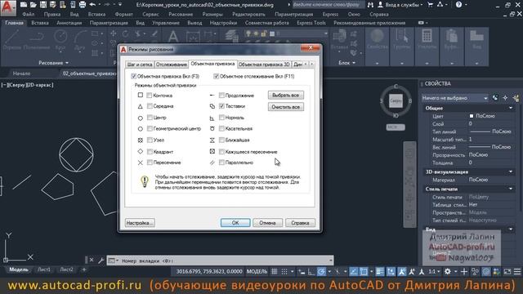Enable the Квадрант snap checkbox

(x=150, y=152)
